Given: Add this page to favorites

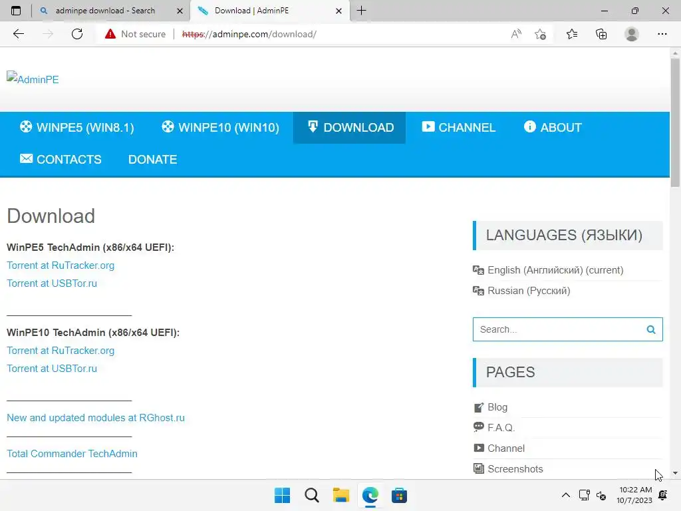Looking at the screenshot, I should click(540, 34).
